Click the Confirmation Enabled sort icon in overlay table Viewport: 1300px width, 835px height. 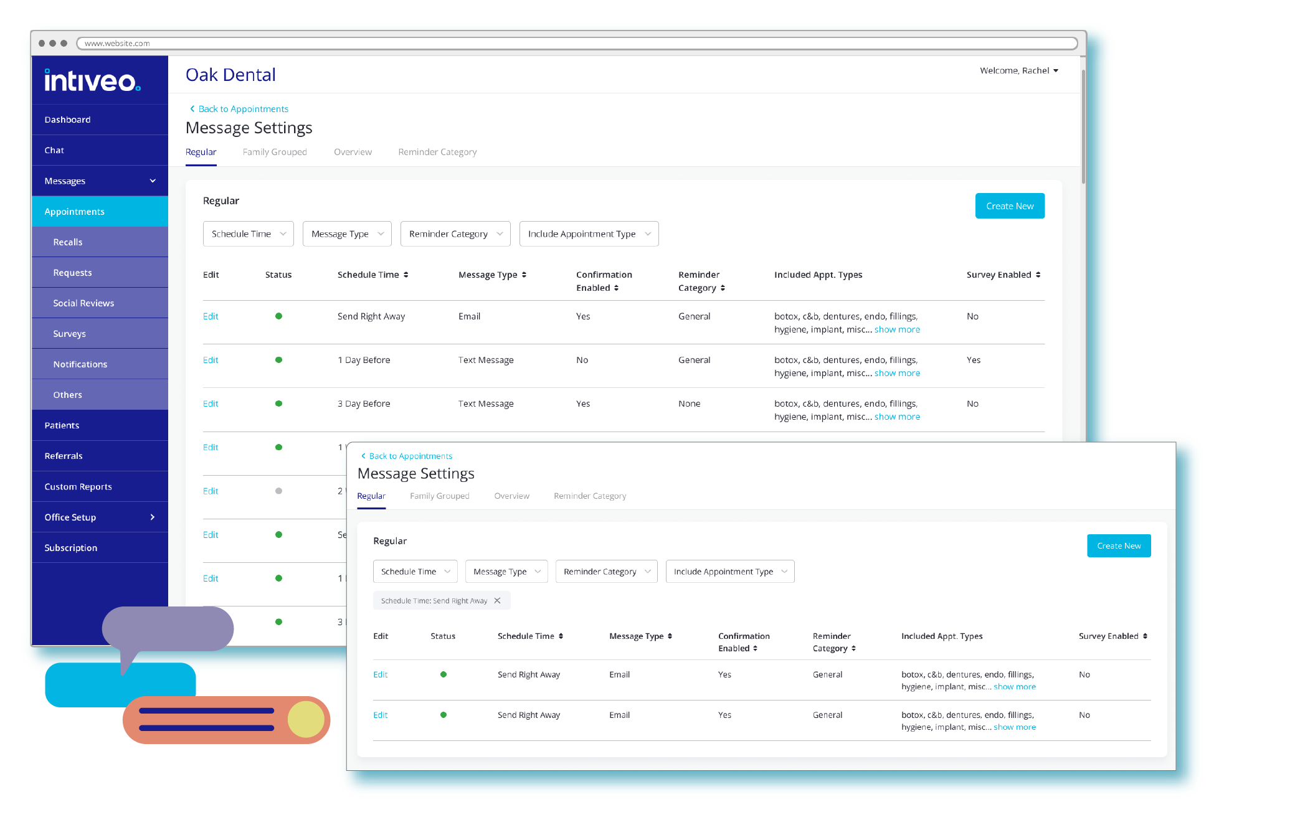[755, 649]
